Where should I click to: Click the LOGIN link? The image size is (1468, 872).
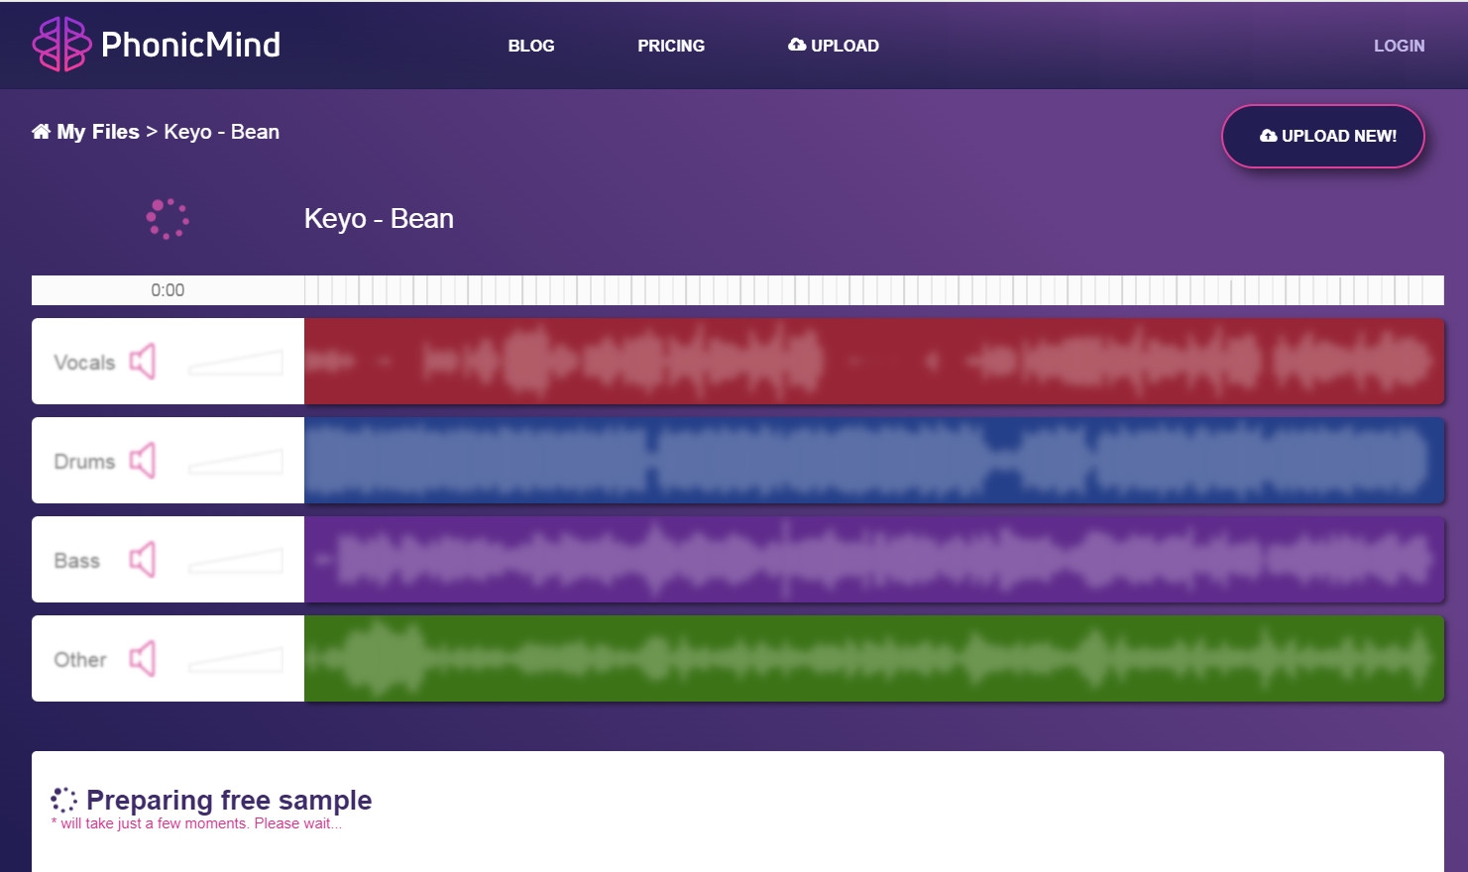click(1399, 46)
